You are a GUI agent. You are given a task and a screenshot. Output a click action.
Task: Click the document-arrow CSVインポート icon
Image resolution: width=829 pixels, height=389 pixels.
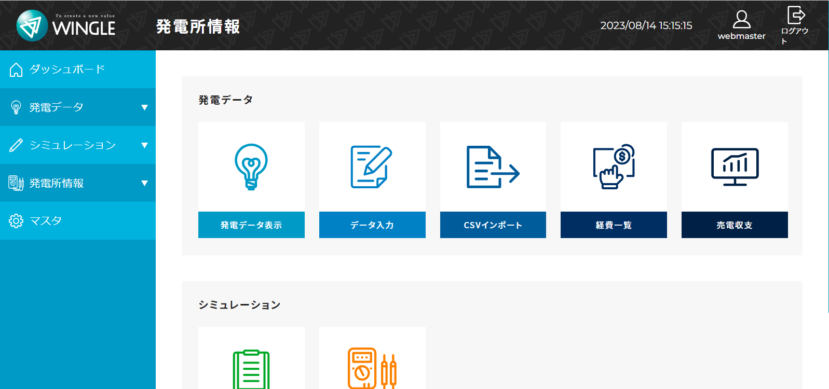[x=493, y=166]
